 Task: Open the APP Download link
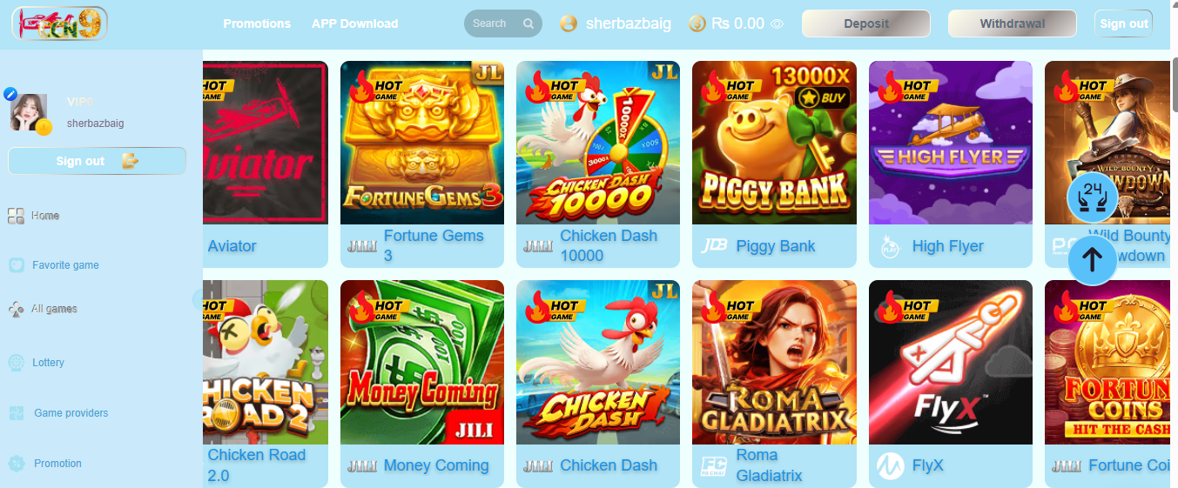point(354,24)
